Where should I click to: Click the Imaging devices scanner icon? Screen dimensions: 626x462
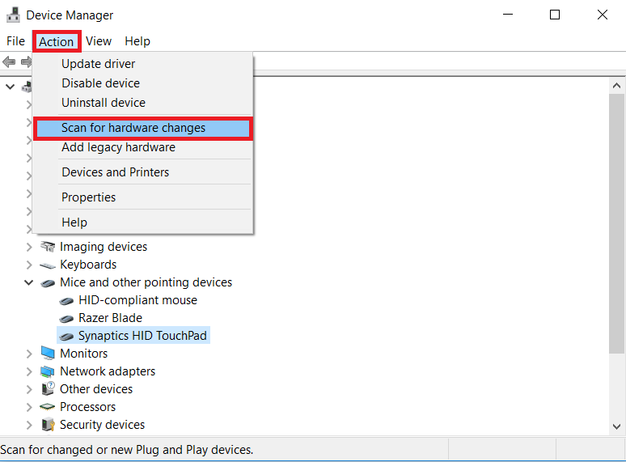tap(48, 247)
